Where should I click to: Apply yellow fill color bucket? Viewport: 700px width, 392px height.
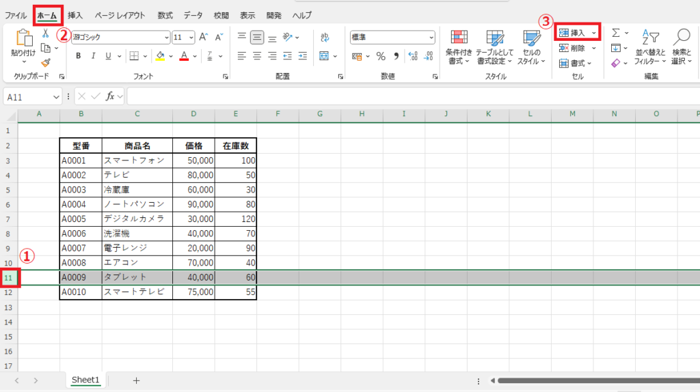click(160, 56)
